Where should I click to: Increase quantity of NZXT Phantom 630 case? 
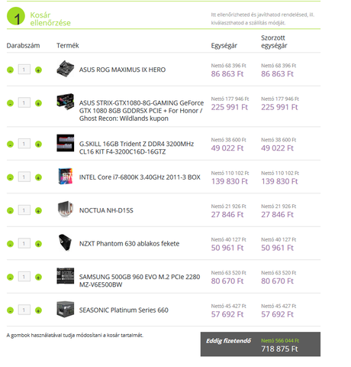38,244
